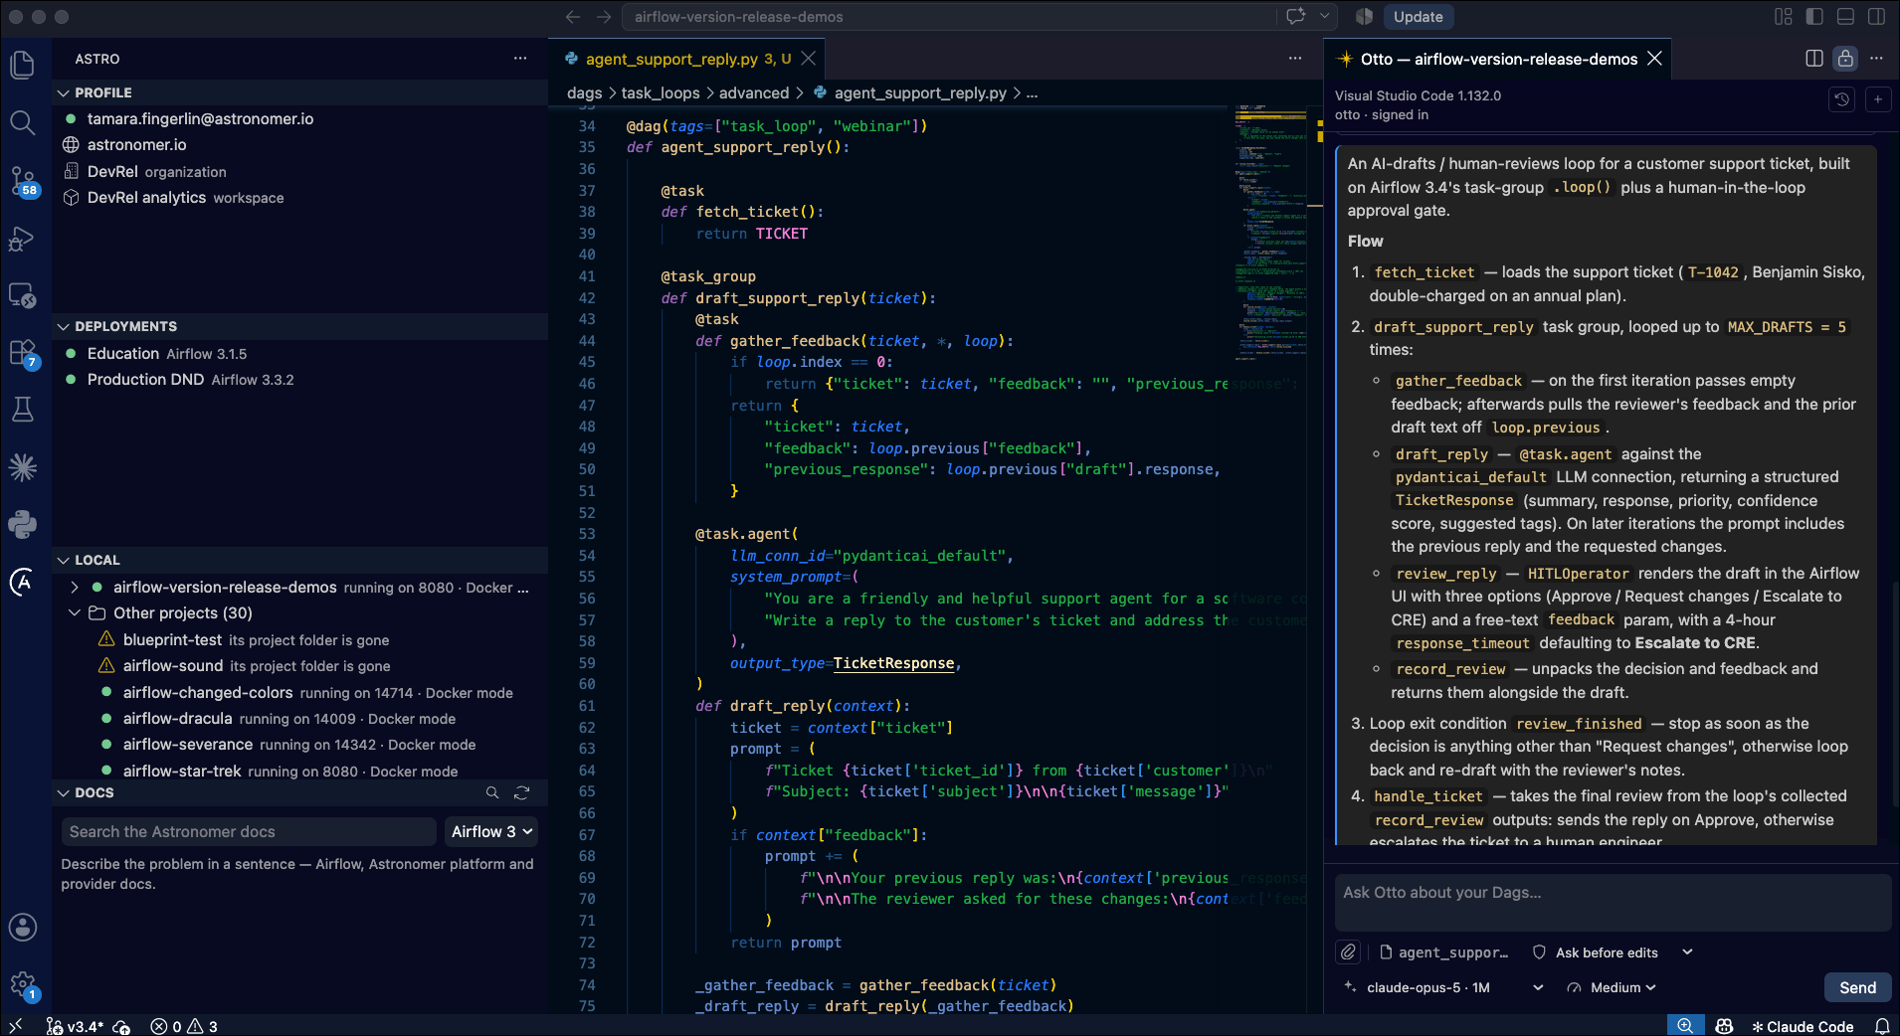
Task: Select the agent_support_reply.py editor tab
Action: 686,60
